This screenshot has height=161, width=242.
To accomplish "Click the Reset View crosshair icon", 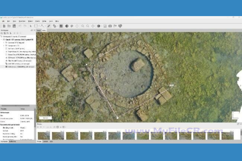I will point(93,26).
